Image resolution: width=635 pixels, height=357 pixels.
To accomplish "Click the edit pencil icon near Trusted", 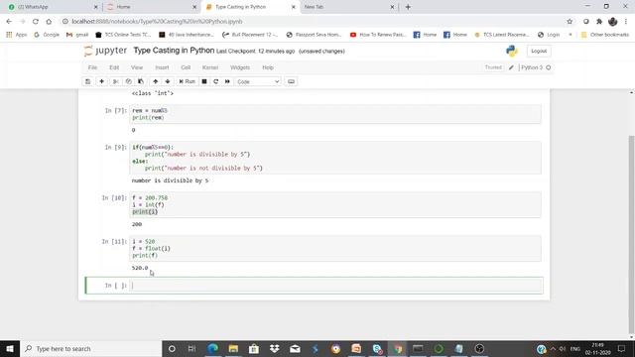I will [511, 67].
